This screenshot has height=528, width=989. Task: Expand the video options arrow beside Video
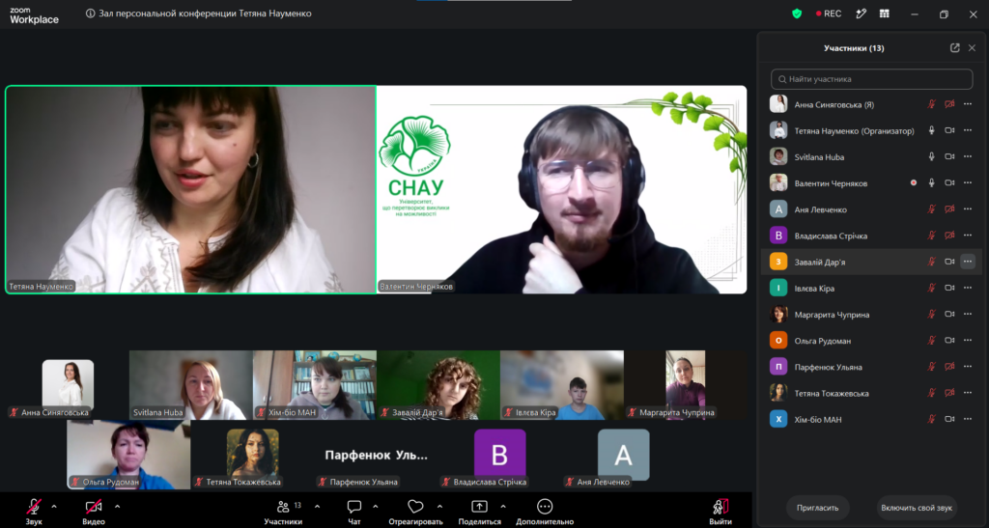(x=117, y=506)
